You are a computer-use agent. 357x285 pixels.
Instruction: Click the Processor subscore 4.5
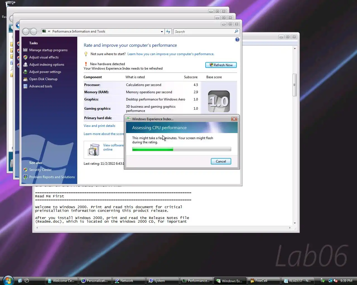click(196, 85)
